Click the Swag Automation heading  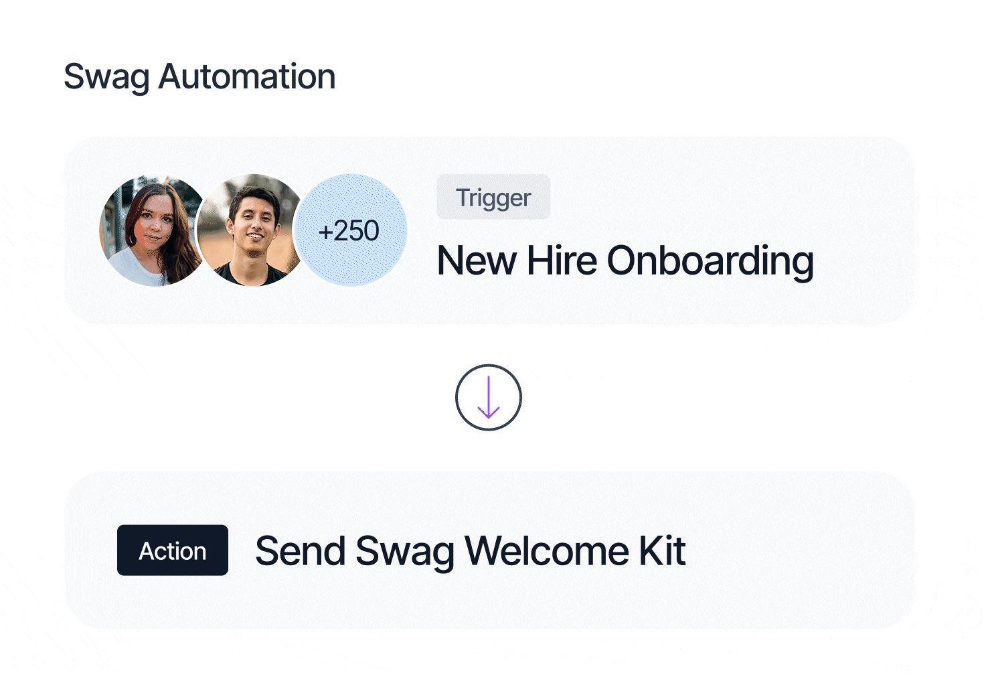199,76
